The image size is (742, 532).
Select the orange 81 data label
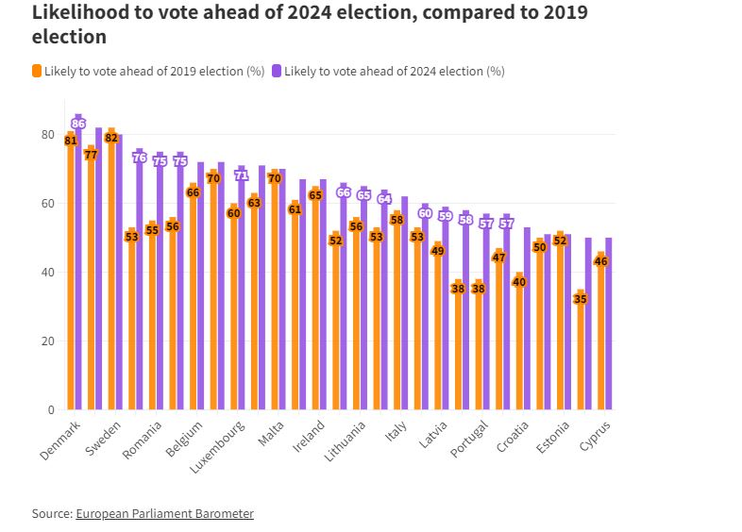(x=71, y=141)
